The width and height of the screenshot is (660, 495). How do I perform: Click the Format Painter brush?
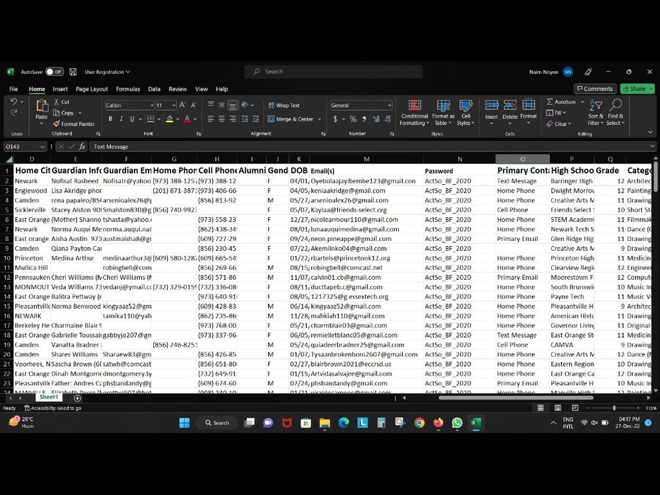point(56,124)
